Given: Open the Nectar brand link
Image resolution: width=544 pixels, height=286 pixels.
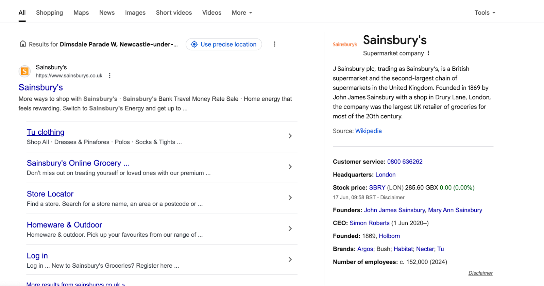Looking at the screenshot, I should [x=425, y=249].
